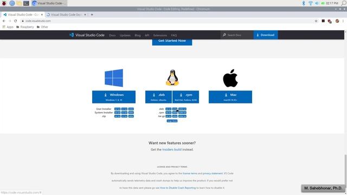Screen dimensions: 347x195
Task: Click the Search Docs field
Action: point(237,35)
